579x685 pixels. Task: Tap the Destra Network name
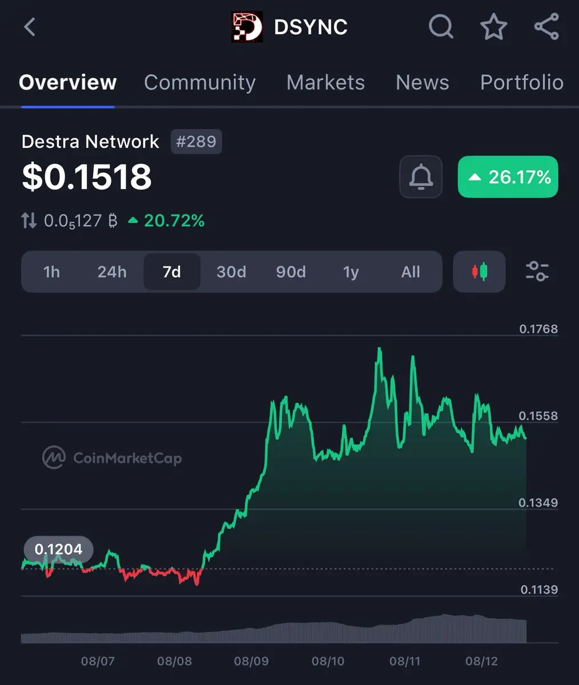pyautogui.click(x=90, y=142)
